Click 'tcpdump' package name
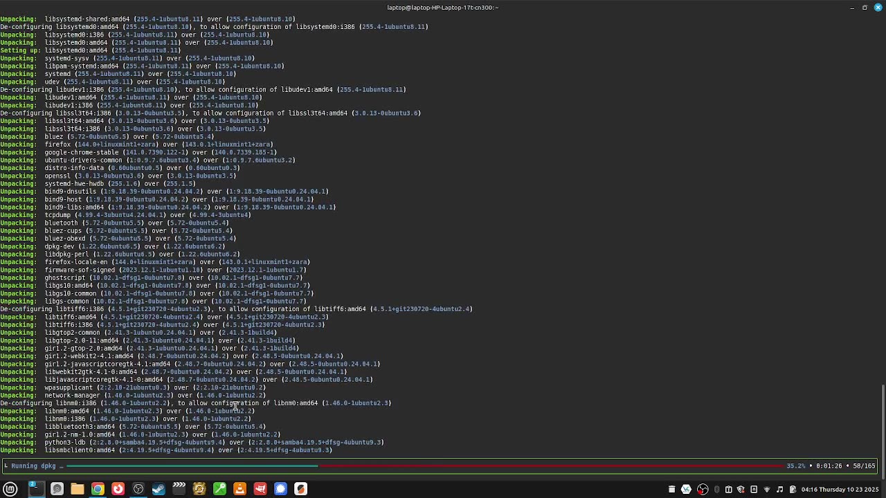886x498 pixels. (58, 215)
